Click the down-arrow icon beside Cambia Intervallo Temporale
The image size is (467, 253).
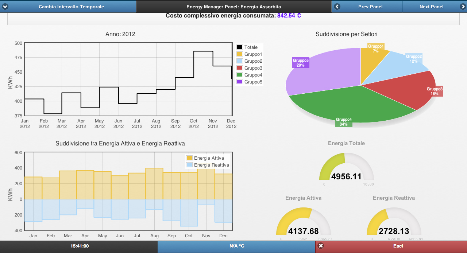(x=4, y=7)
